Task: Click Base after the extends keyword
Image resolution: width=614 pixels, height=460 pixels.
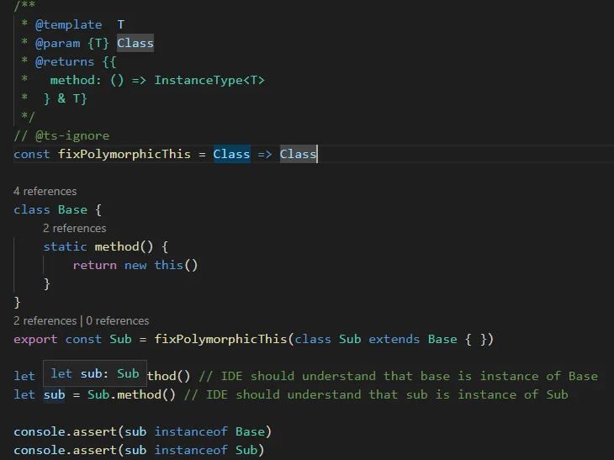Action: (442, 339)
